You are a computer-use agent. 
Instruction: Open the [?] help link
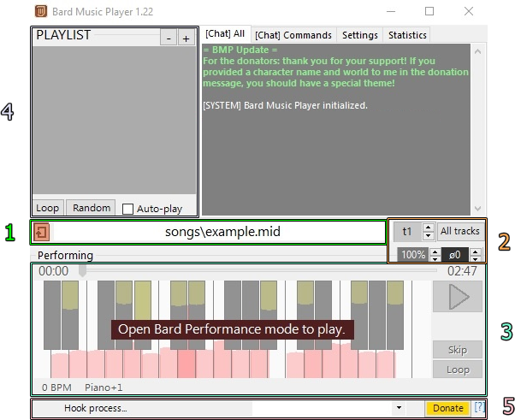pyautogui.click(x=479, y=407)
